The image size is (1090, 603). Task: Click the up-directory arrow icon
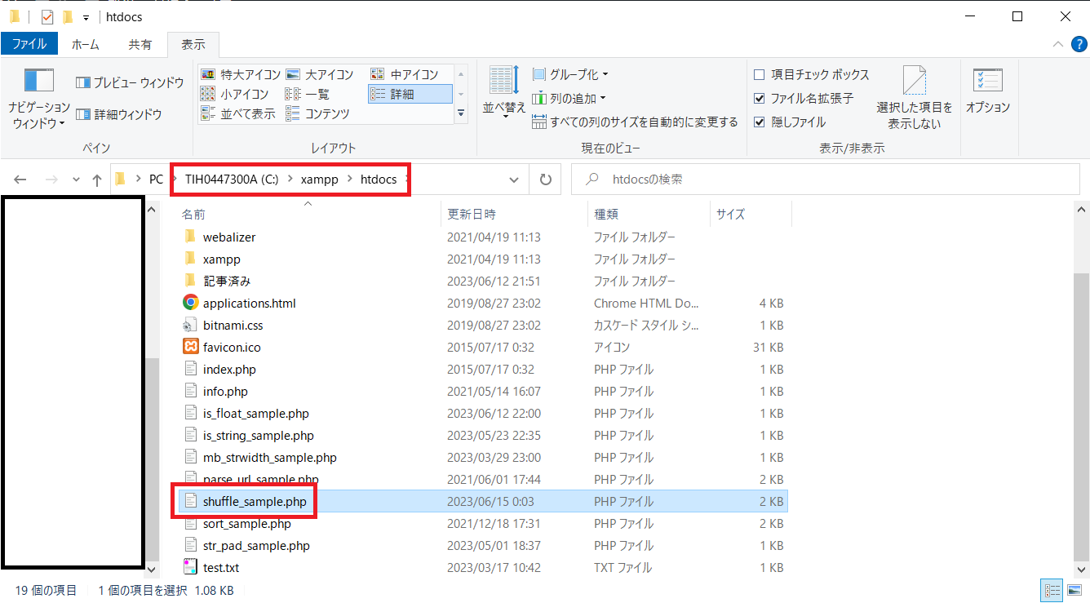click(97, 180)
